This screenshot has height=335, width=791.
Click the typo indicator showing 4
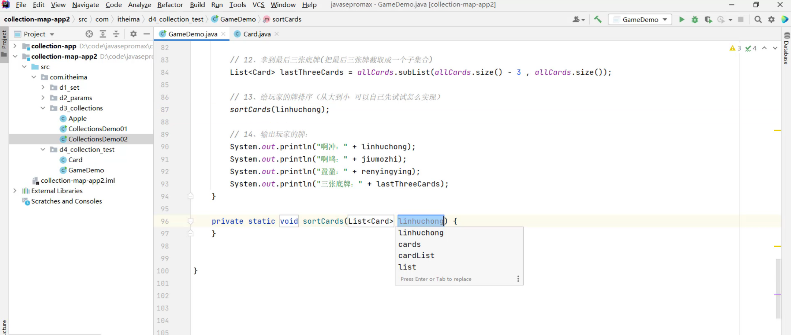751,48
